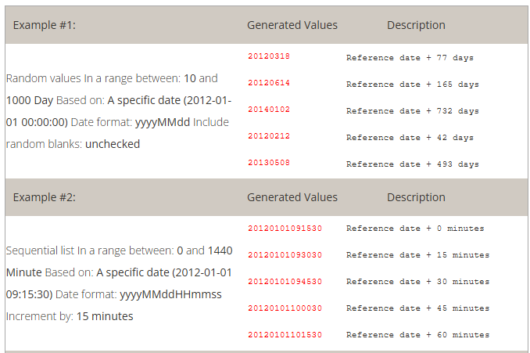Image resolution: width=530 pixels, height=353 pixels.
Task: Click generated value 20120101100030
Action: (285, 308)
